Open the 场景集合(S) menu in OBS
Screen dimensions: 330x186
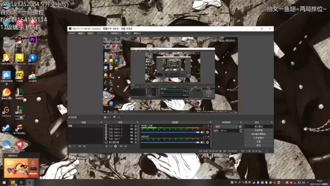point(116,33)
